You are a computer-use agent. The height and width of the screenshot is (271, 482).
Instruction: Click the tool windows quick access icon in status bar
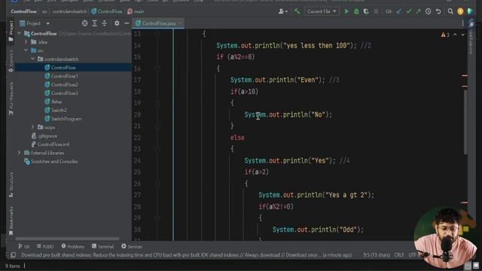click(14, 255)
